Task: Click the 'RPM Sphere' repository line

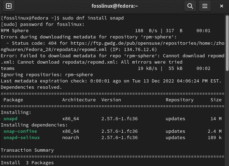Action: pyautogui.click(x=106, y=31)
